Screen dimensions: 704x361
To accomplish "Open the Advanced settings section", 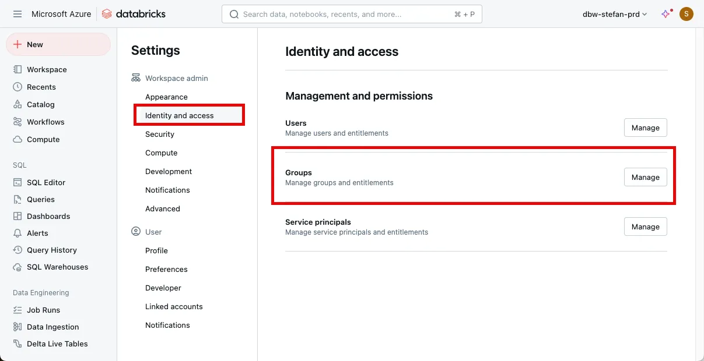I will (x=163, y=208).
